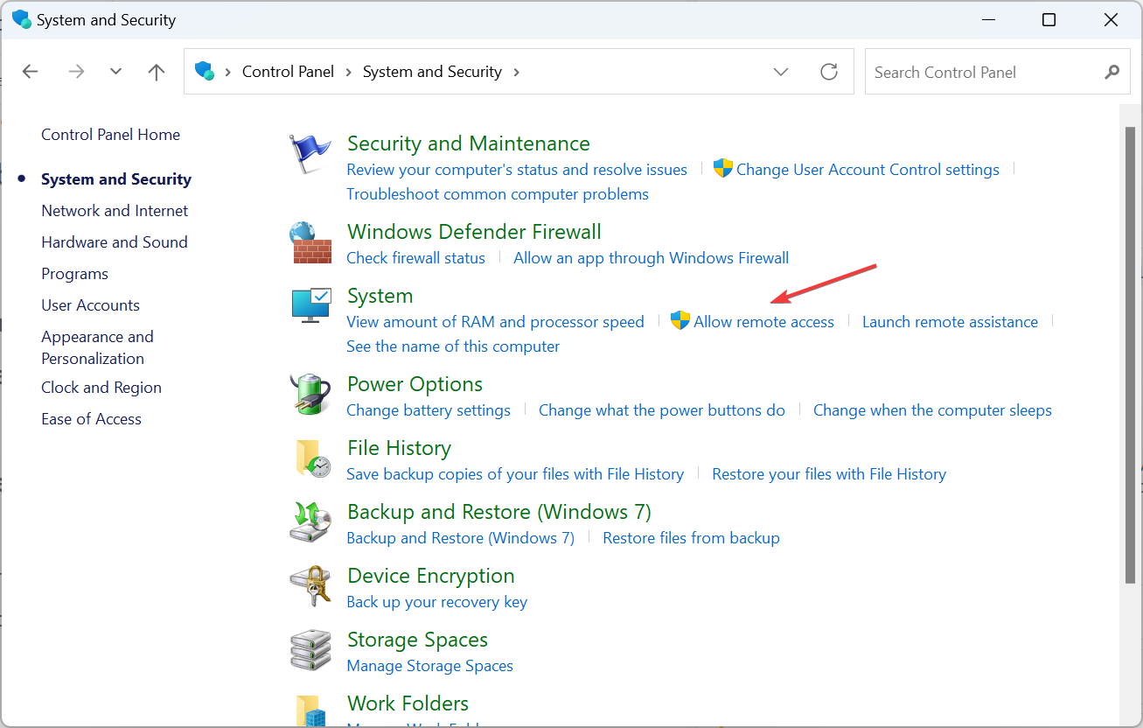Expand the chevron before Control Panel in breadcrumb
The width and height of the screenshot is (1143, 728).
[x=228, y=72]
